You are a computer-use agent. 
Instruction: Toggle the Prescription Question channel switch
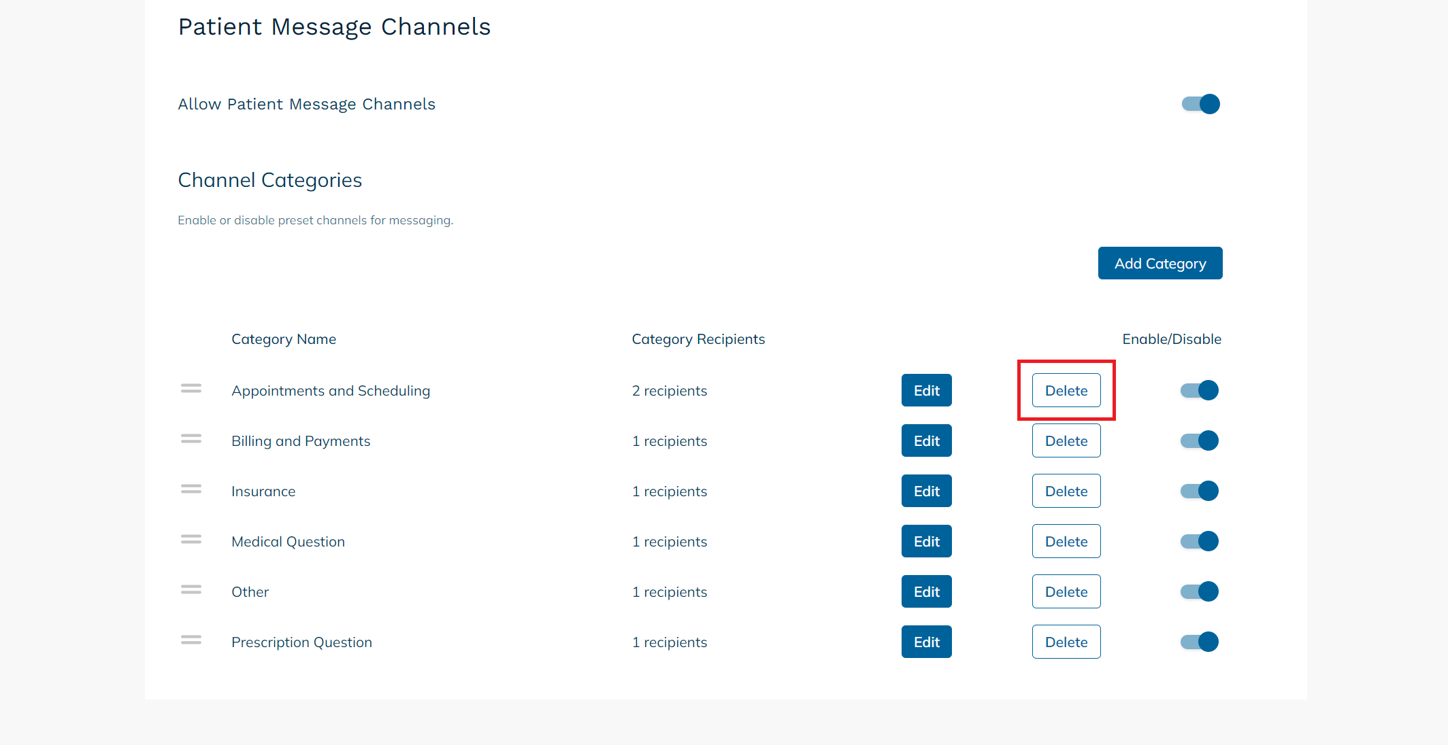tap(1200, 642)
